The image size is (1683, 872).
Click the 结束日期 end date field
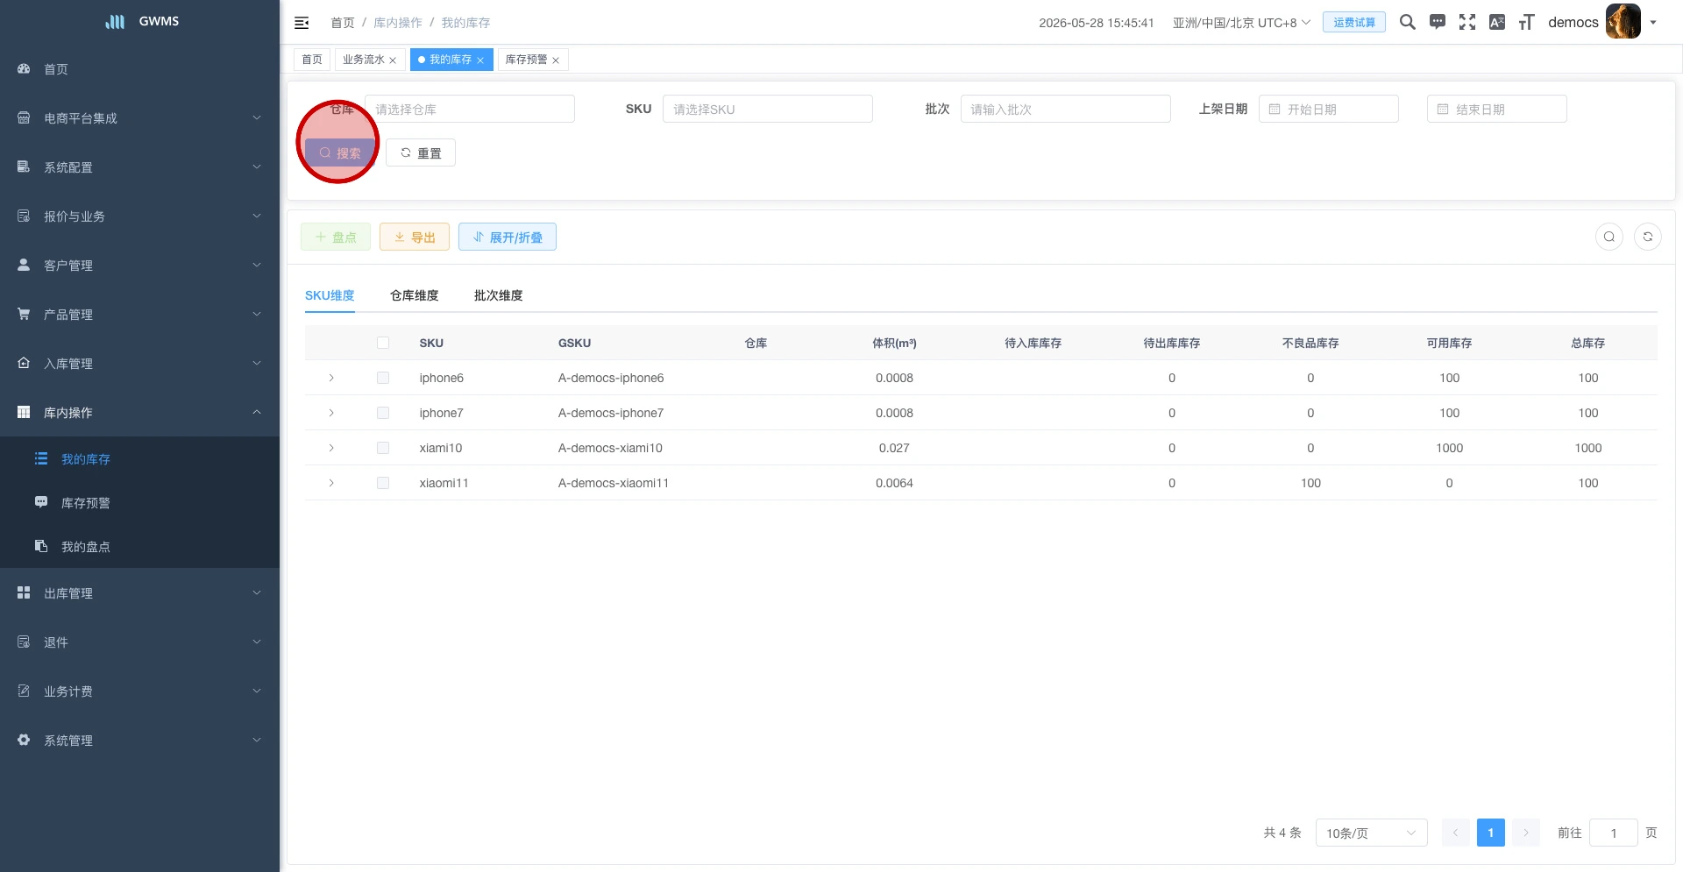coord(1497,109)
